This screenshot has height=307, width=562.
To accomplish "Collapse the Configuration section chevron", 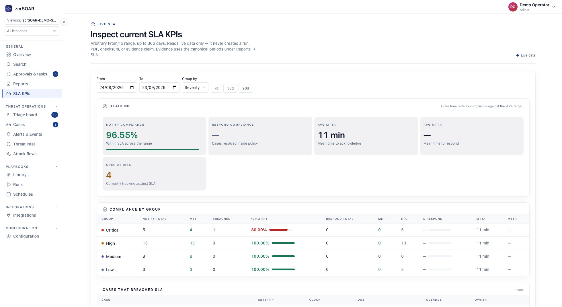I will (56, 228).
